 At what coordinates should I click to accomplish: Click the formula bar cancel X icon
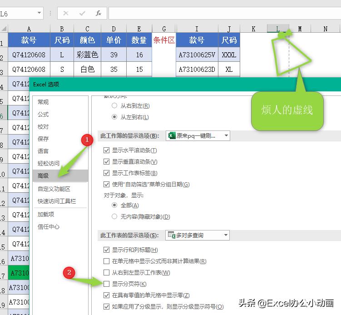point(66,14)
